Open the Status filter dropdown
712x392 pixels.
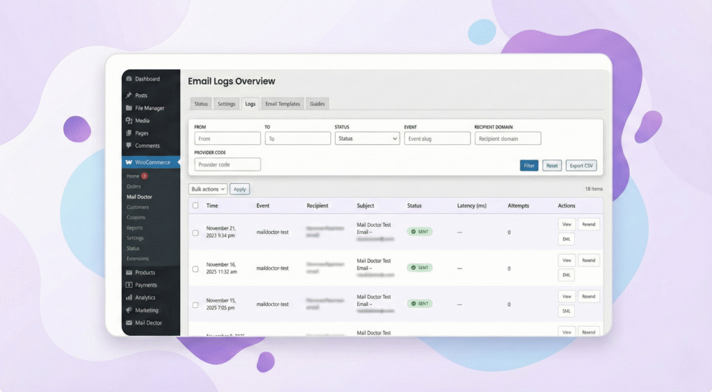point(366,139)
